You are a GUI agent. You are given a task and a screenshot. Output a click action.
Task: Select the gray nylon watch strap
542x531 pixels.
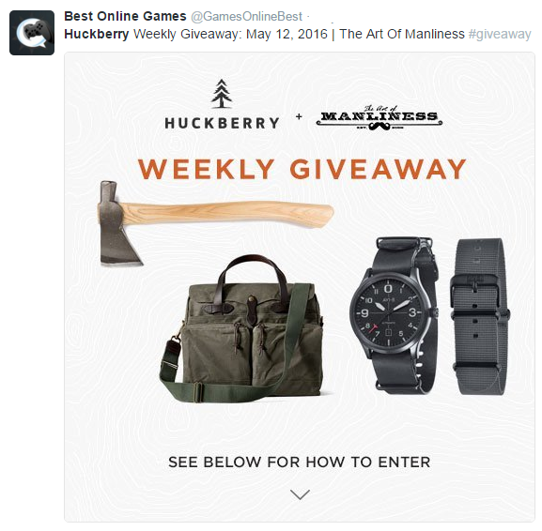click(x=480, y=316)
